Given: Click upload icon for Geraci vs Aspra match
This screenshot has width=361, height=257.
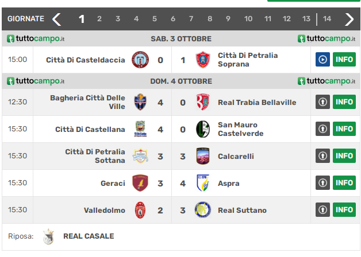Looking at the screenshot, I should pyautogui.click(x=322, y=183).
